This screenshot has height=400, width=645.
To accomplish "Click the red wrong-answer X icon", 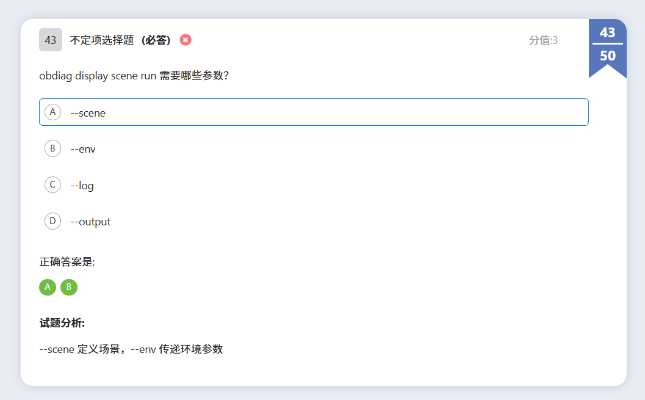I will point(186,40).
